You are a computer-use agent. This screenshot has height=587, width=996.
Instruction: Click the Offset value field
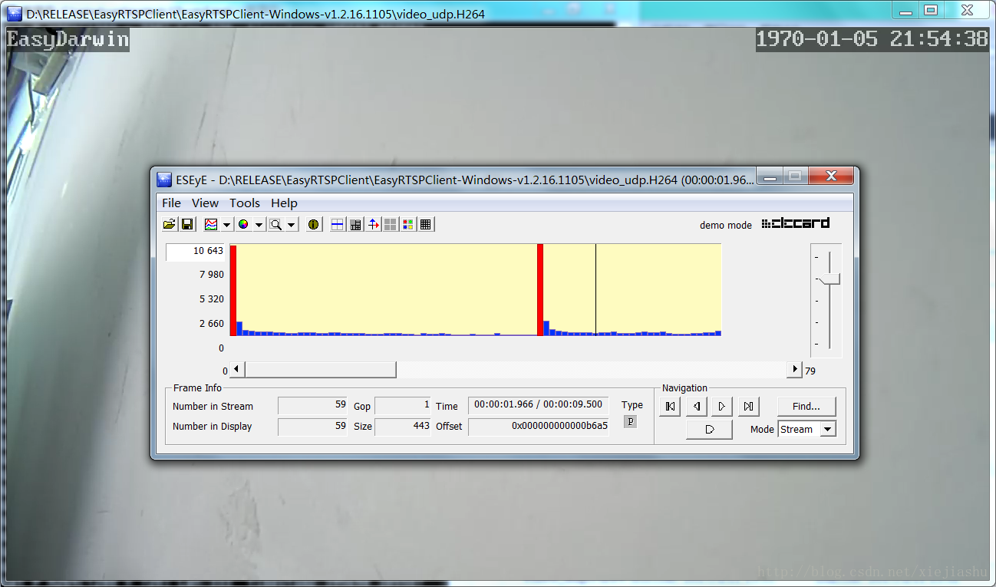[538, 426]
